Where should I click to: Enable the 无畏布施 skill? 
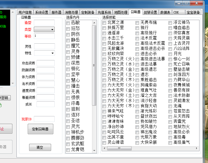[137, 23]
